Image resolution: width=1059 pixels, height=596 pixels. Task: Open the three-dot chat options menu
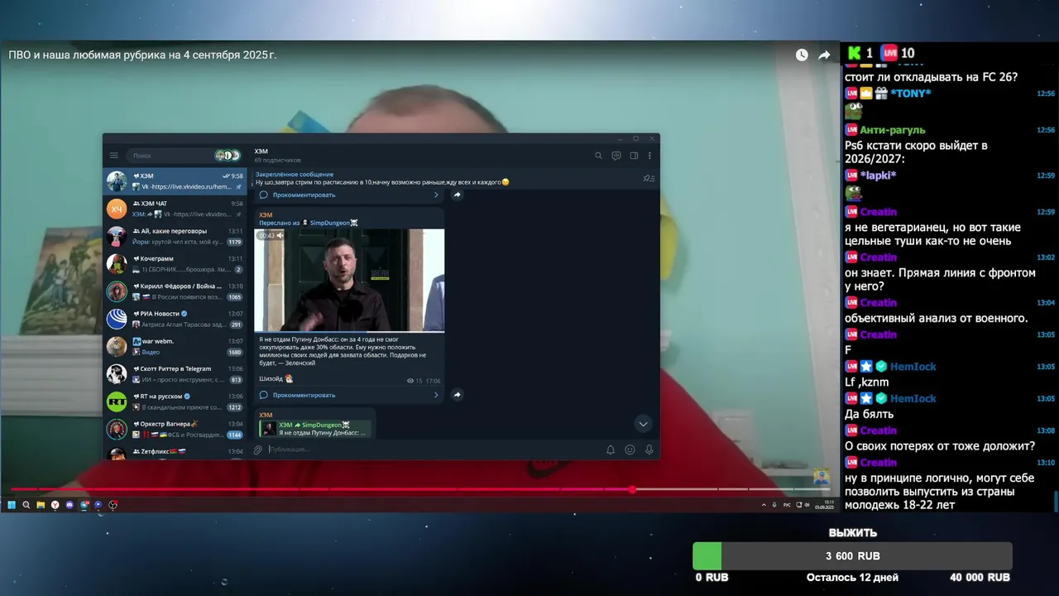tap(649, 156)
